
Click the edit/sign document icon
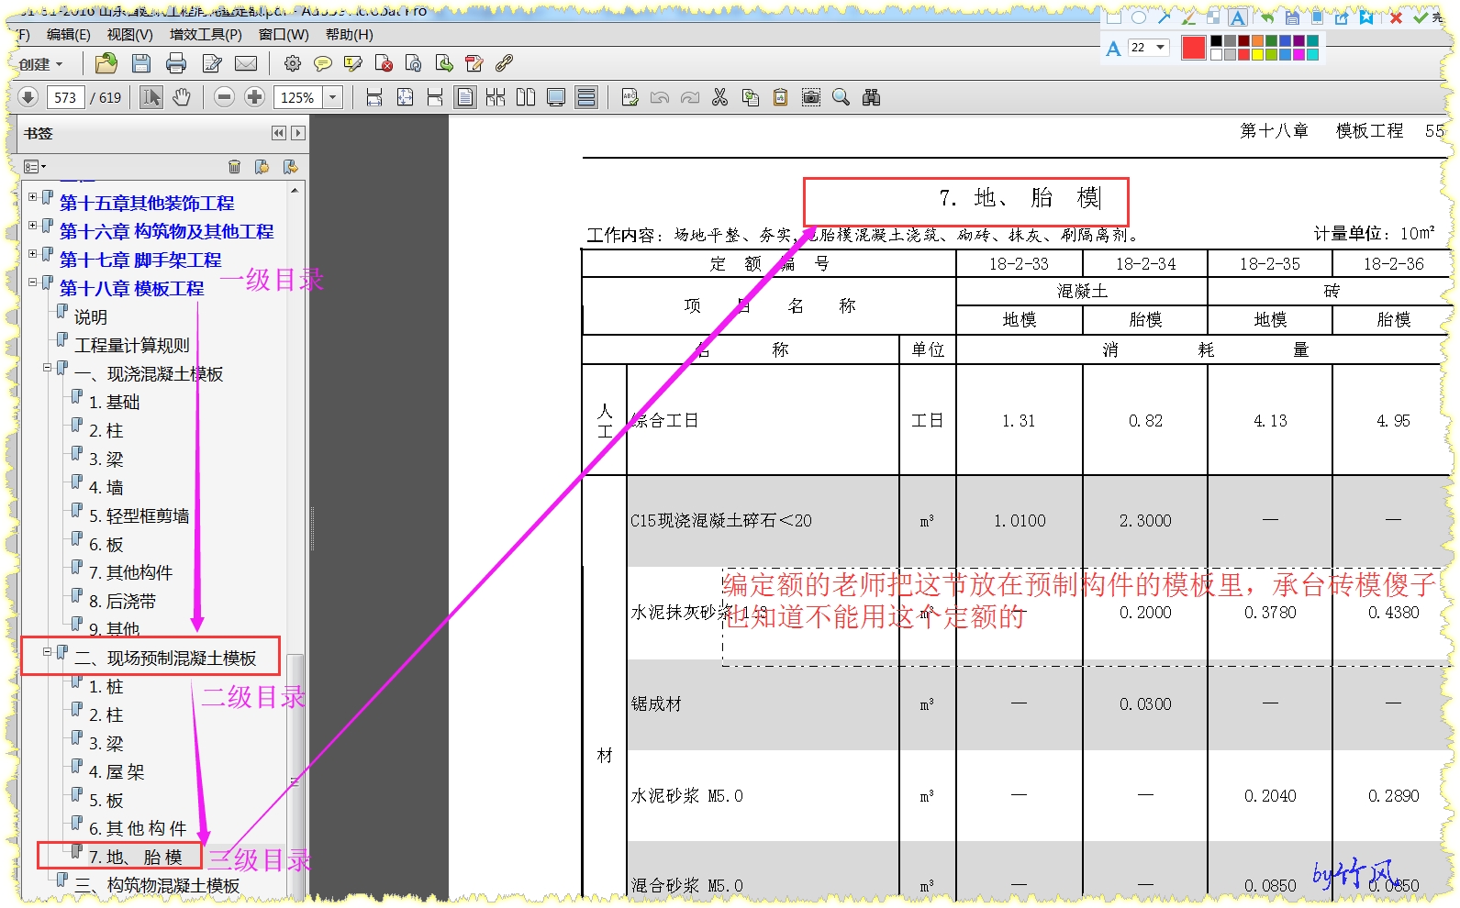tap(212, 63)
